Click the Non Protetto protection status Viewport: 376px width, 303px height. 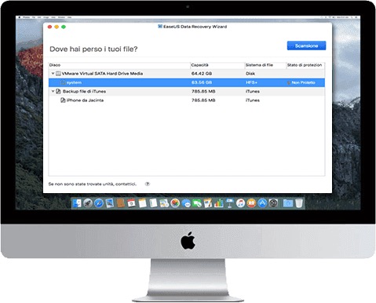pos(301,82)
